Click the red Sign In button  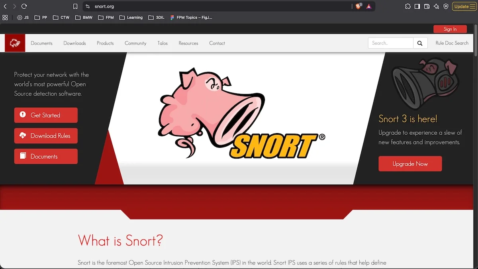point(450,29)
